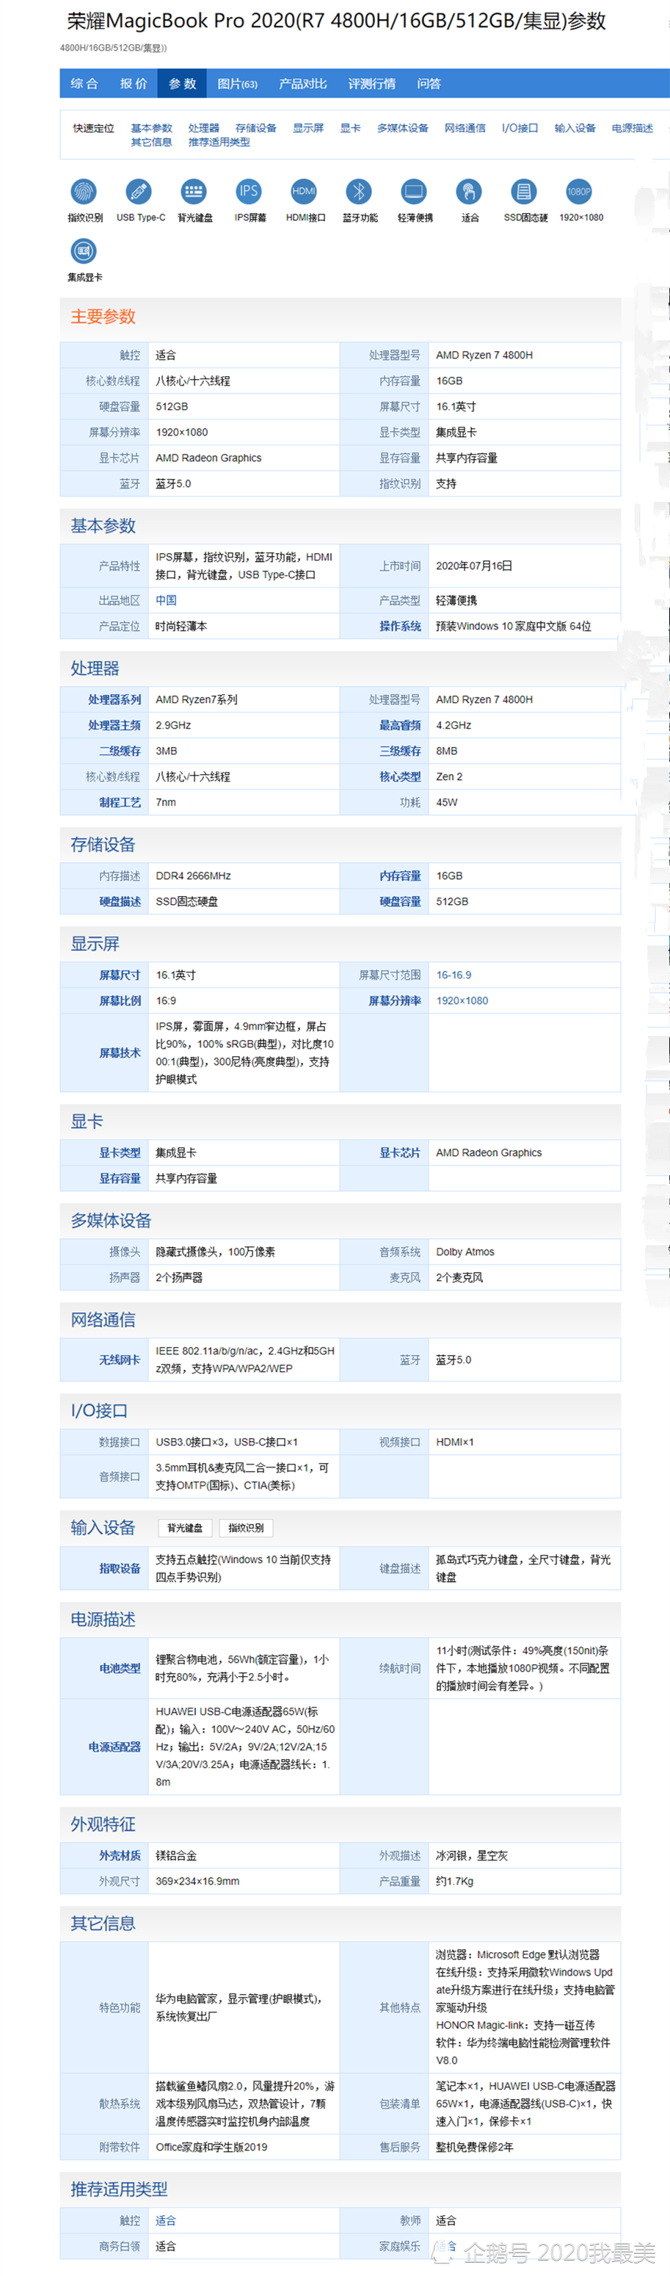The image size is (670, 2276).
Task: Click the 核心类型 label link
Action: tap(400, 776)
